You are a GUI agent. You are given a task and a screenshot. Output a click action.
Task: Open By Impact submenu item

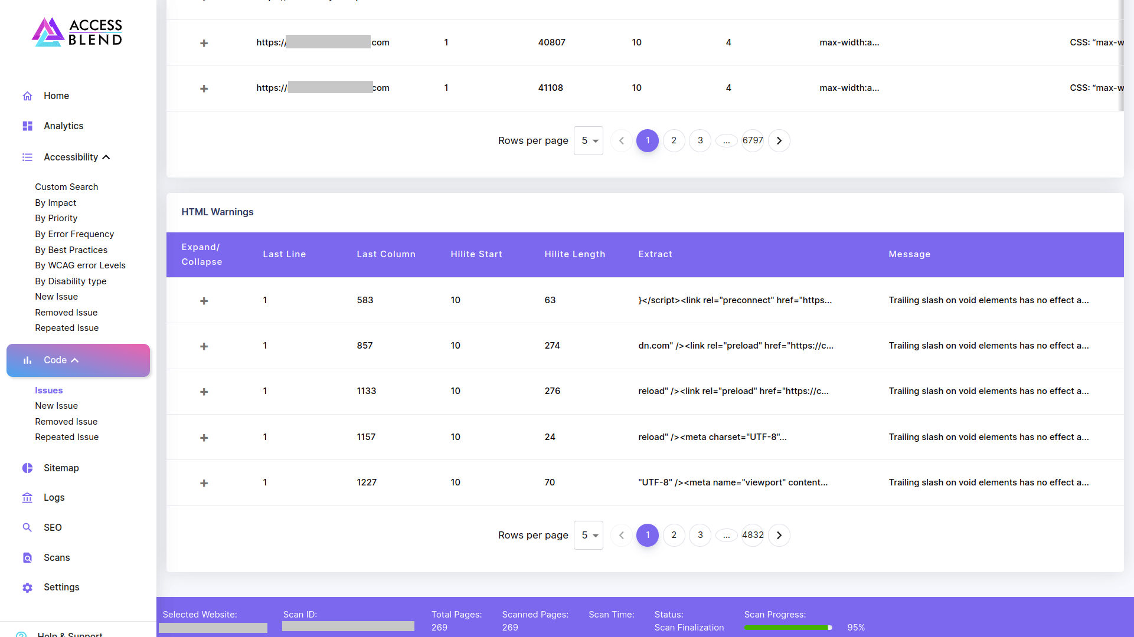(55, 203)
